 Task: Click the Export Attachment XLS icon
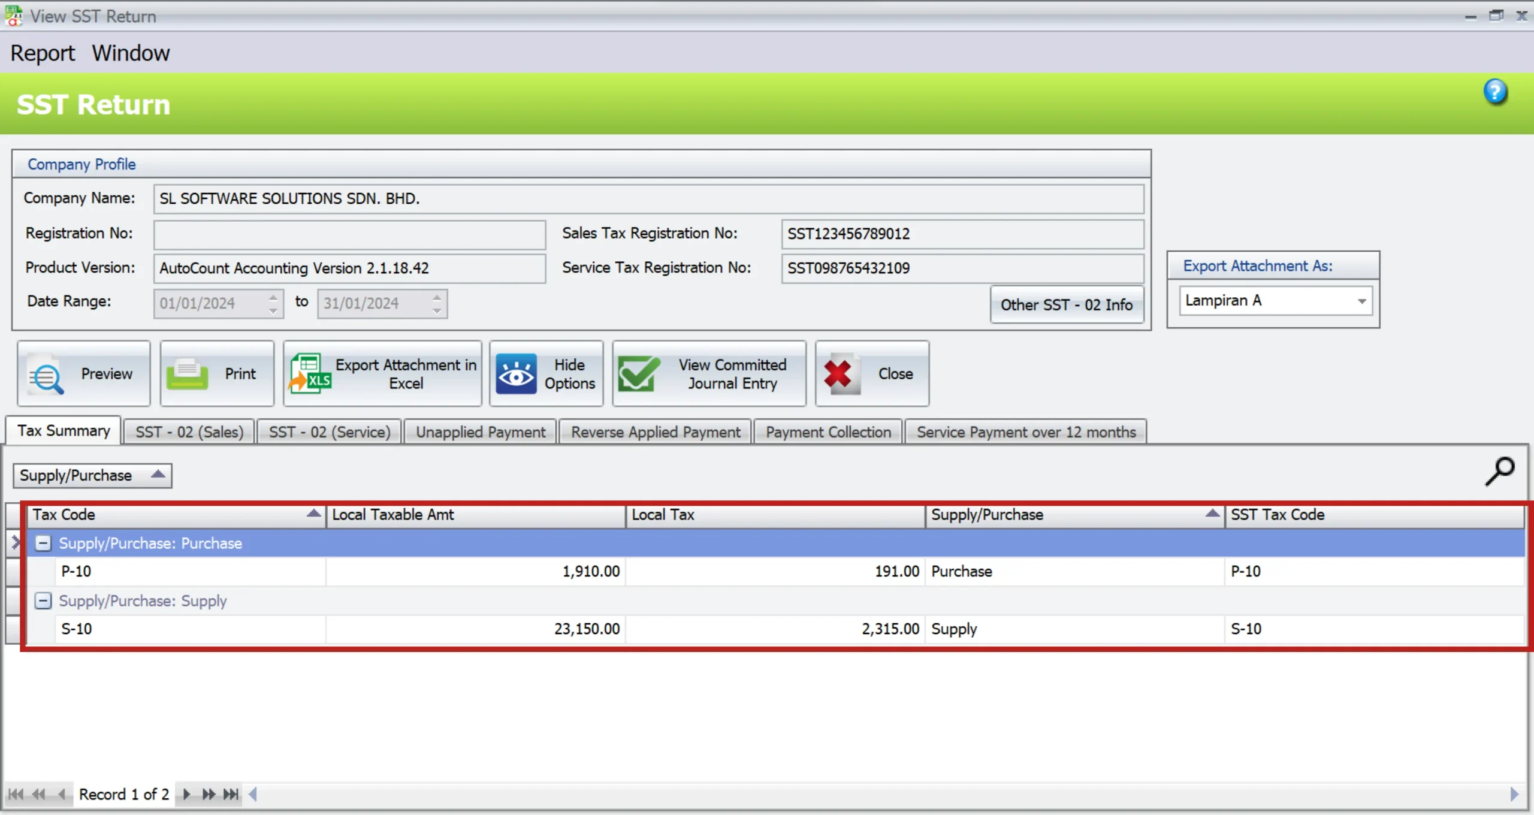(x=310, y=373)
